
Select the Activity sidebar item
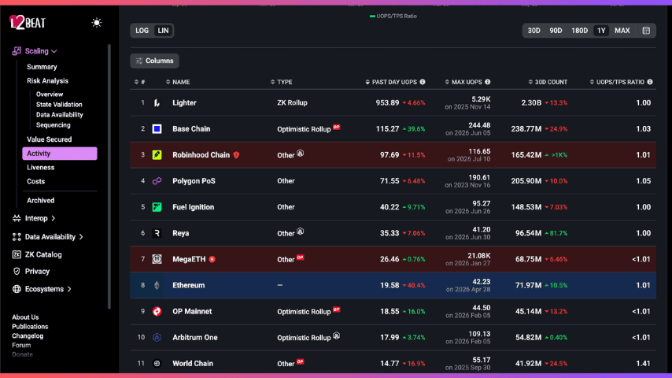pyautogui.click(x=60, y=154)
